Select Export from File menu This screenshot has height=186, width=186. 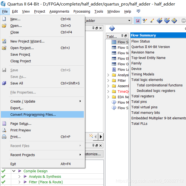pyautogui.click(x=42, y=108)
